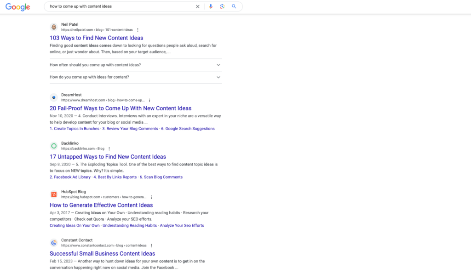Open 'Successful Small Business Content Ideas'

click(x=103, y=254)
